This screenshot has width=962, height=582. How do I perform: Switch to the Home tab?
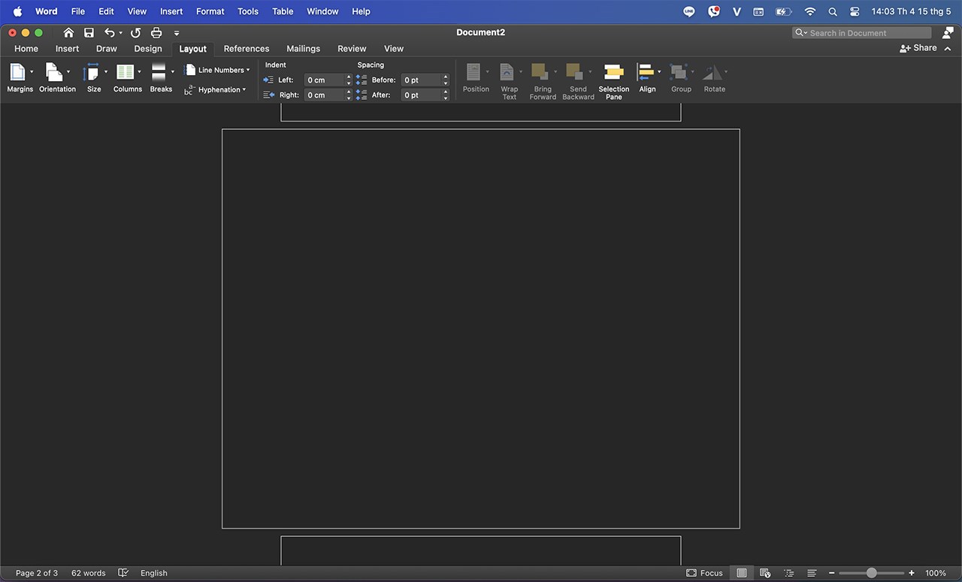[x=26, y=48]
